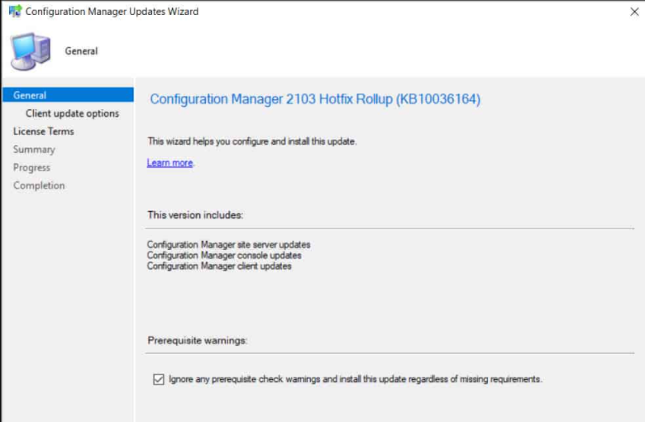
Task: Click the computer wizard header icon
Action: (31, 51)
